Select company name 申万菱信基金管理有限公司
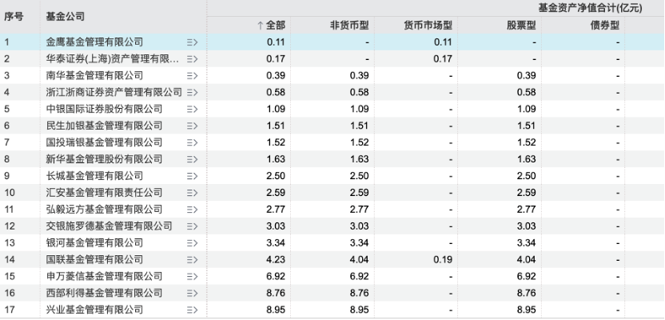 (x=105, y=276)
